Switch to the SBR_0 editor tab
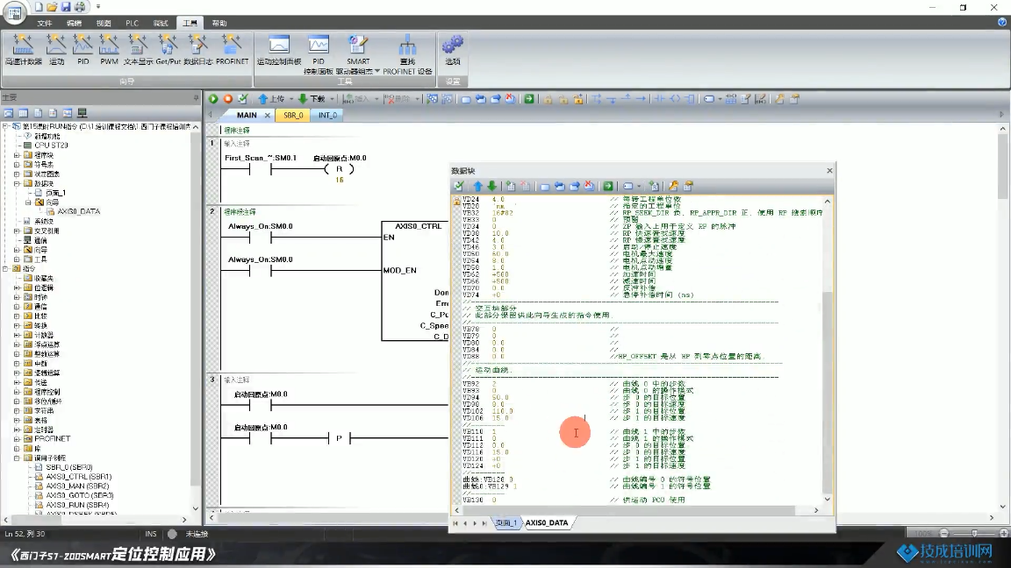1011x568 pixels. (x=293, y=116)
